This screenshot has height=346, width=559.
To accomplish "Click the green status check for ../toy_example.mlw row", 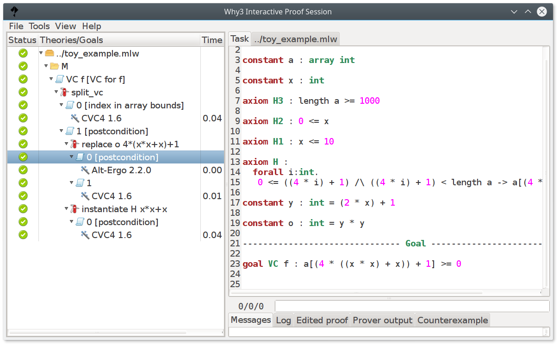I will [23, 53].
